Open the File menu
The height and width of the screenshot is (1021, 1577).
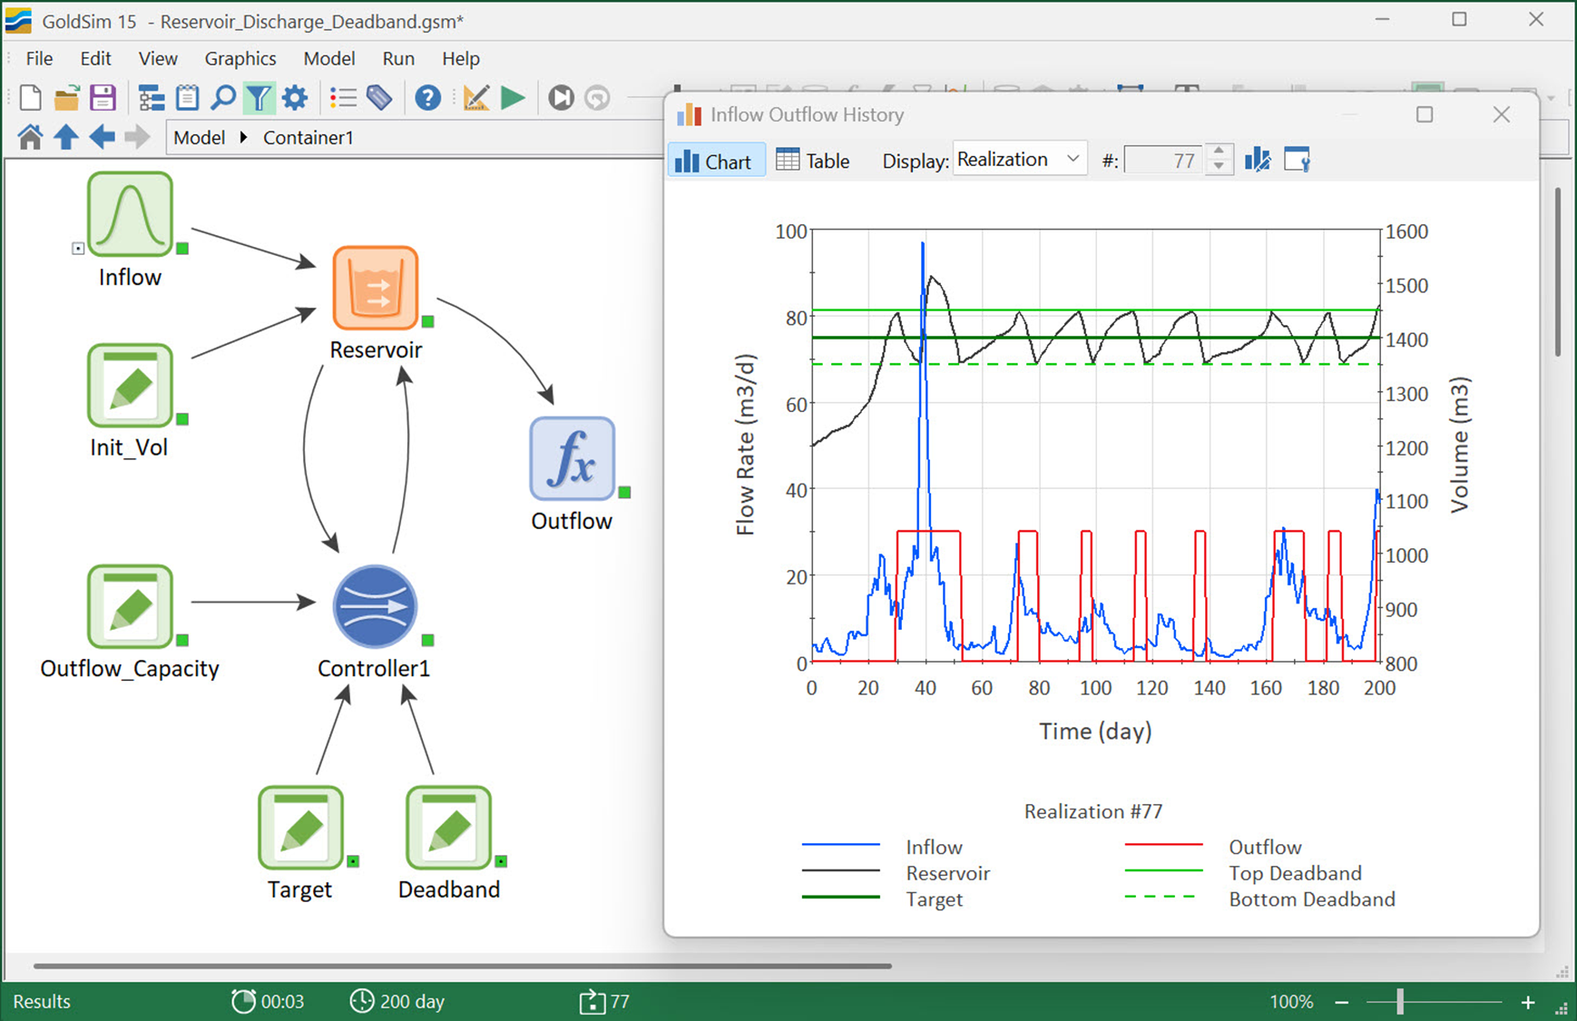click(39, 58)
